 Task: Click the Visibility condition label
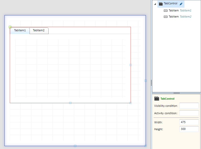[x=166, y=106]
